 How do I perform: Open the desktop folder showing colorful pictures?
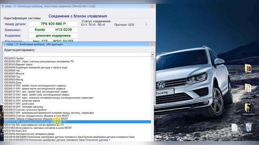(248, 68)
